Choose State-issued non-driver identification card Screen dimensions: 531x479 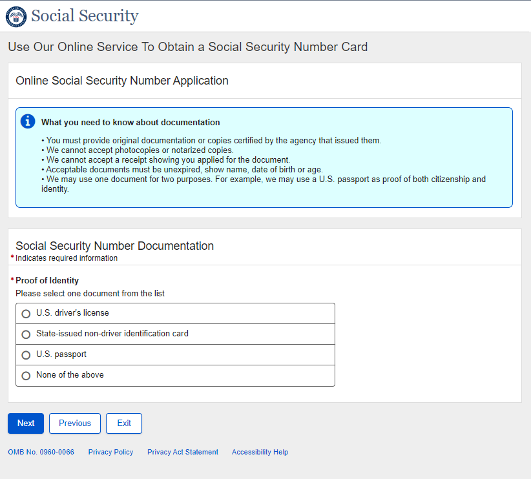point(26,334)
